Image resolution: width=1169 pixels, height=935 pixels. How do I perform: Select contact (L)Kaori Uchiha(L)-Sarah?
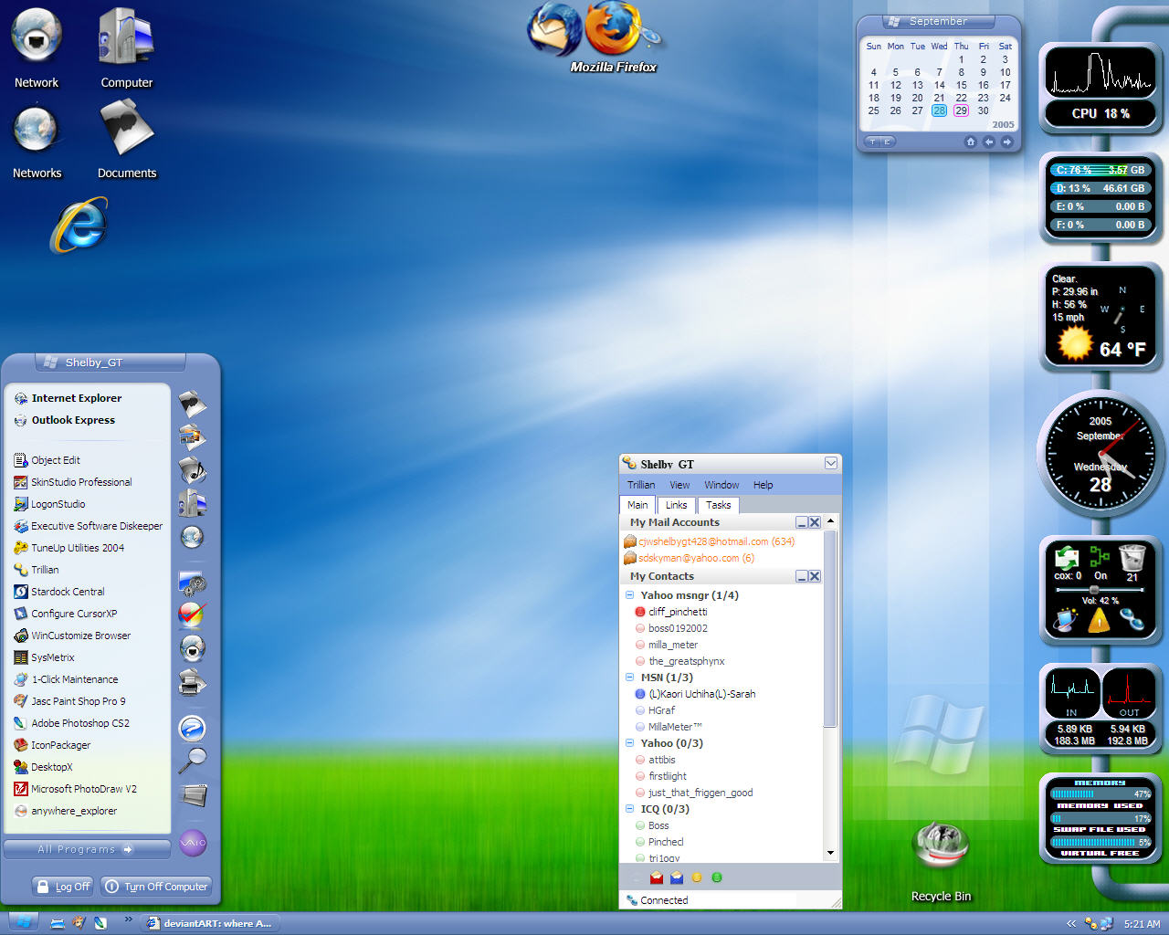click(x=696, y=694)
